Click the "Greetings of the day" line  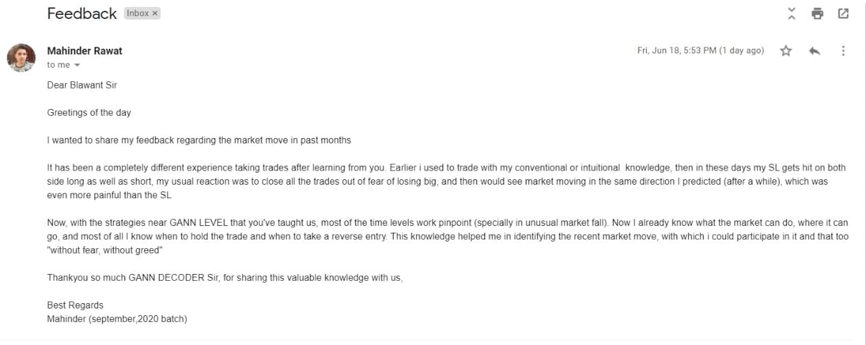pyautogui.click(x=89, y=112)
